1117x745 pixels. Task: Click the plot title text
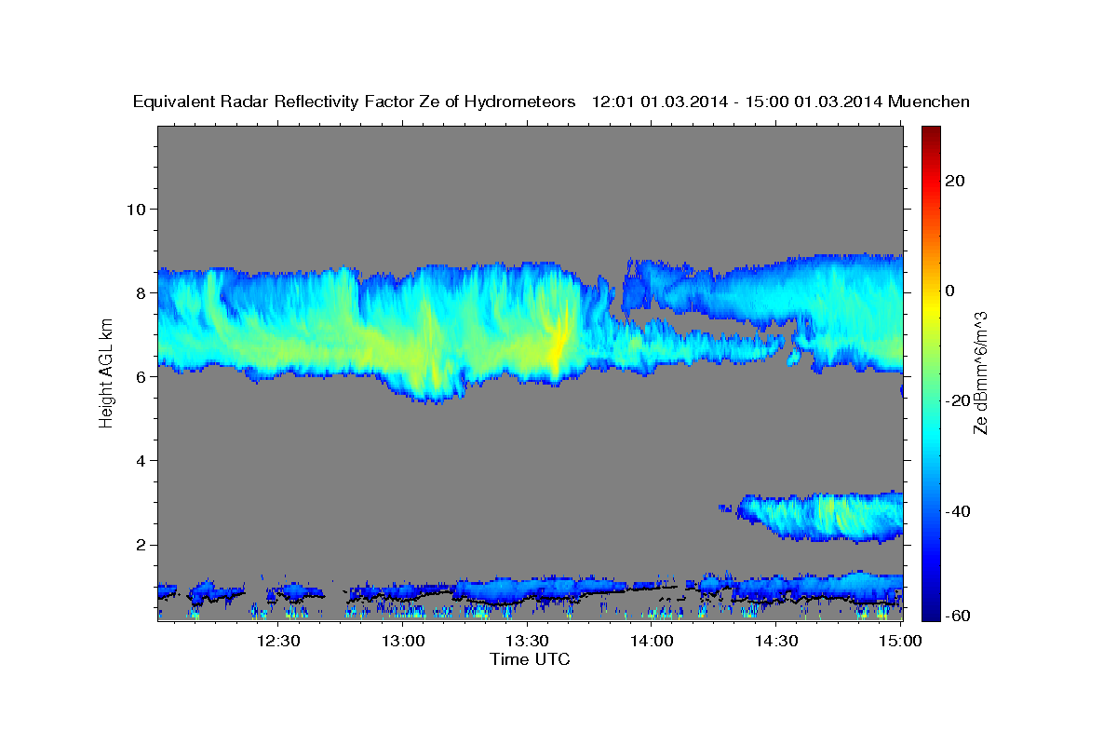pyautogui.click(x=551, y=102)
